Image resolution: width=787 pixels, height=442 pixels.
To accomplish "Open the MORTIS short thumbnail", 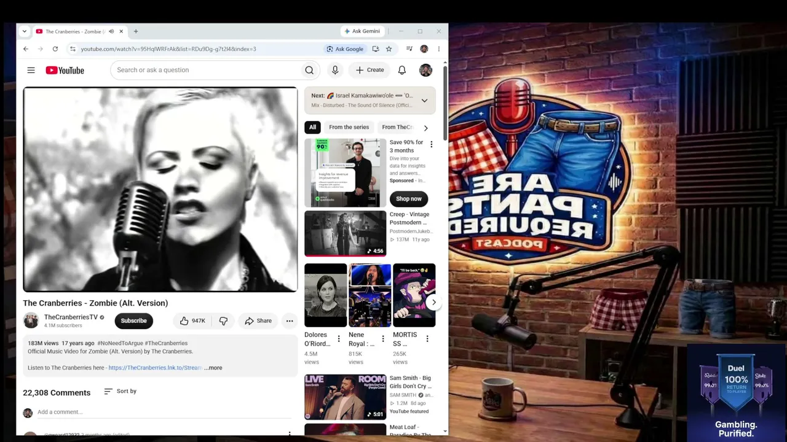I will tap(414, 295).
